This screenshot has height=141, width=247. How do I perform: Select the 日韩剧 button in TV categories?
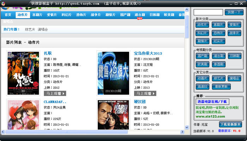235,56
